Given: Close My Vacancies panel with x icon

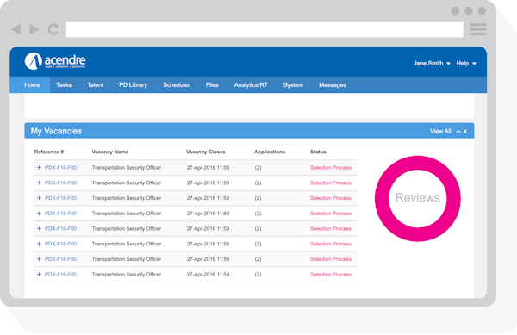Looking at the screenshot, I should (x=465, y=132).
